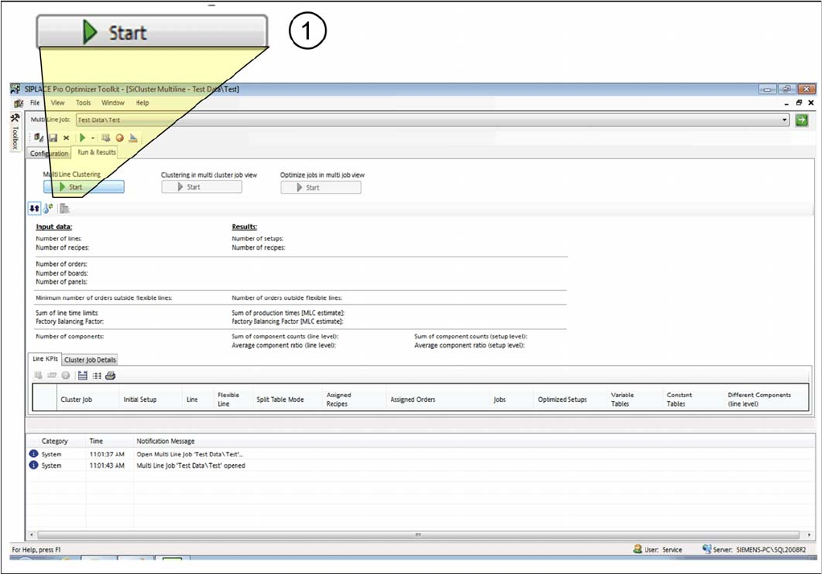Open the View menu
The height and width of the screenshot is (574, 822).
tap(58, 103)
